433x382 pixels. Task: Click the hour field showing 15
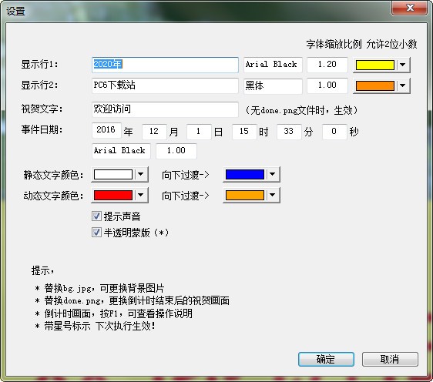(244, 132)
